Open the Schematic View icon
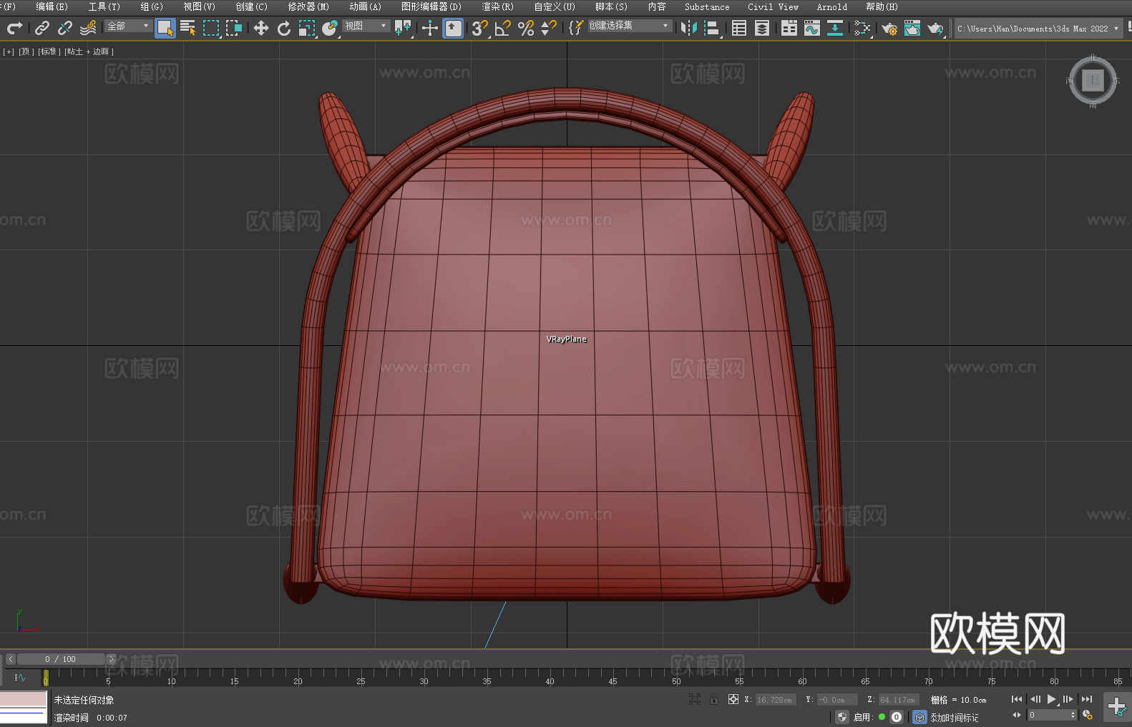This screenshot has height=727, width=1132. click(x=862, y=28)
